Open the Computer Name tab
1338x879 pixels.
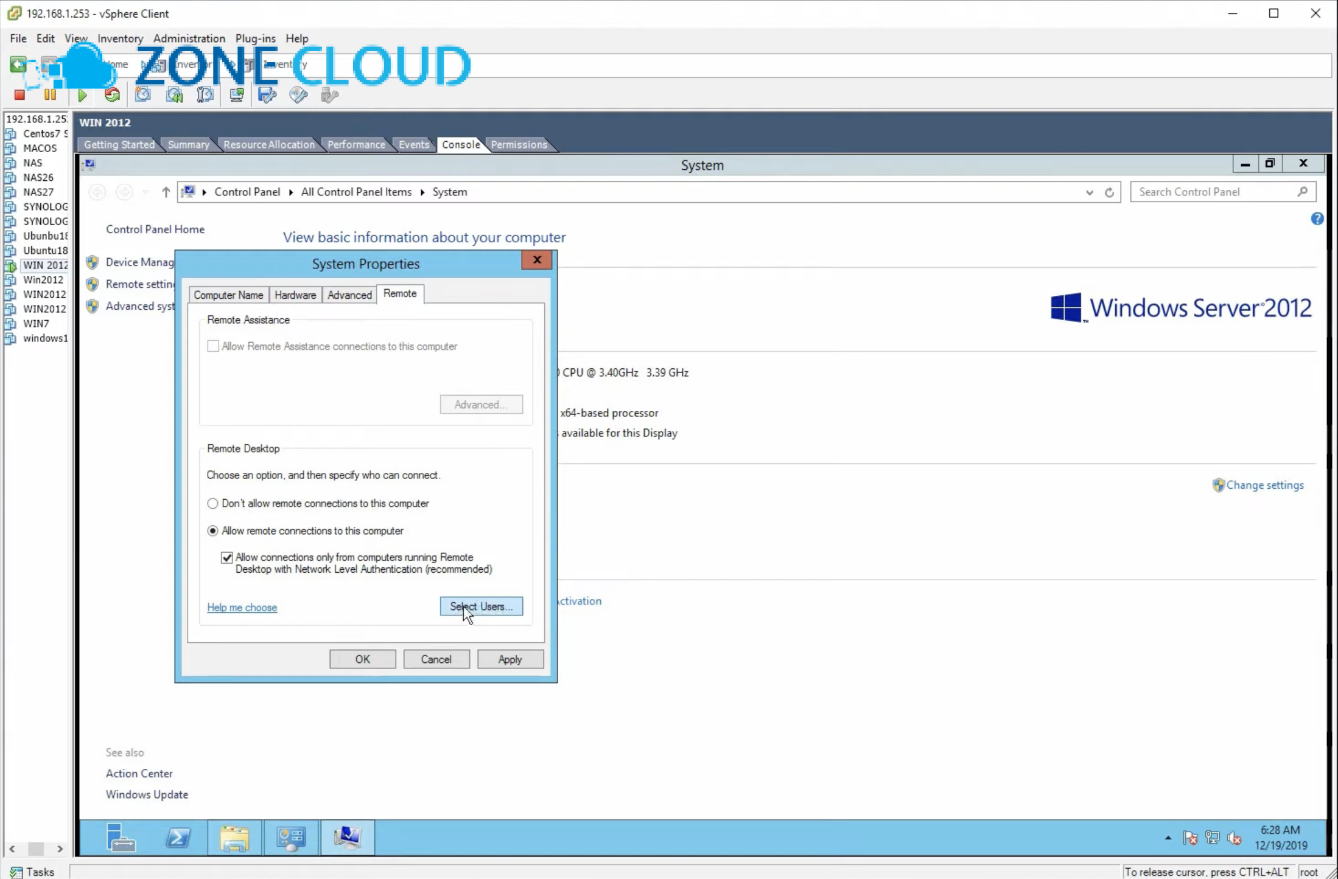tap(228, 295)
